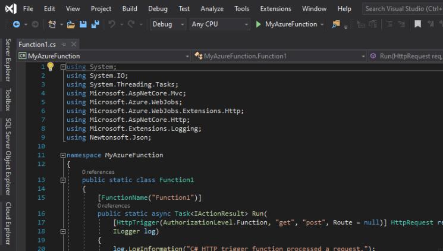The width and height of the screenshot is (443, 251).
Task: Open the Window menu
Action: point(314,9)
